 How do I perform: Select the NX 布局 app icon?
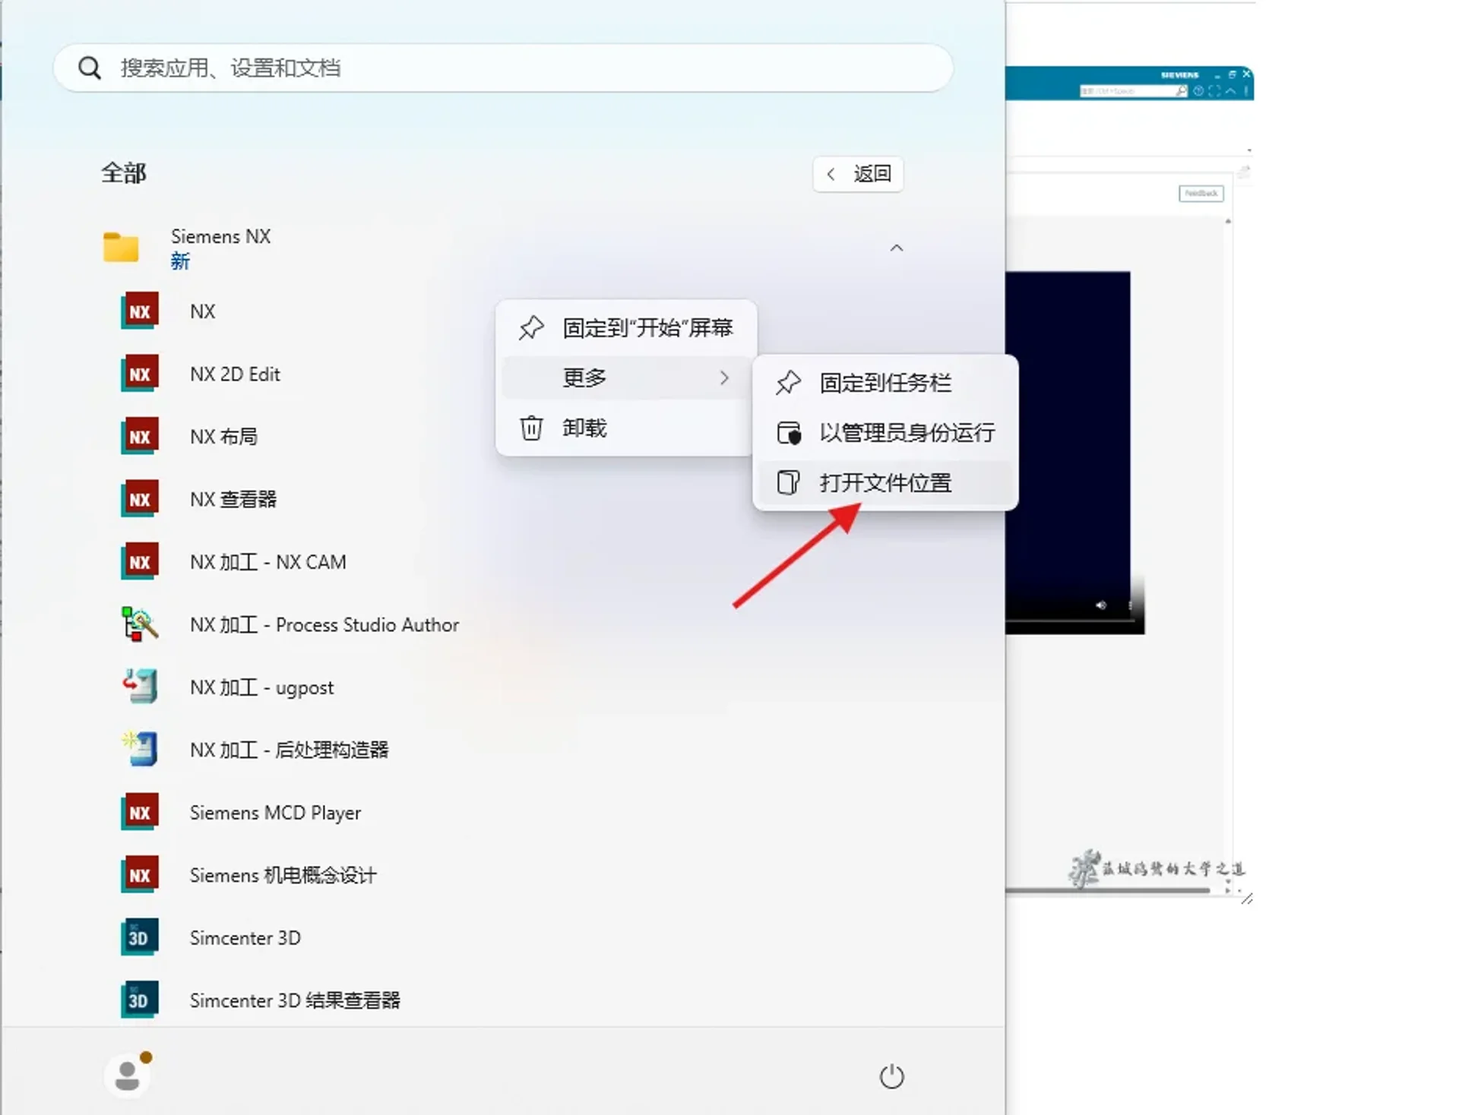pyautogui.click(x=223, y=436)
